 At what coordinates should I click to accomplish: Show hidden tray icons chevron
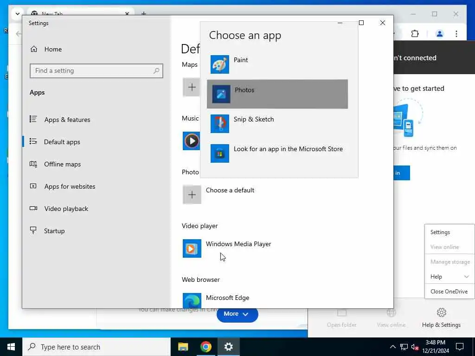(x=392, y=347)
